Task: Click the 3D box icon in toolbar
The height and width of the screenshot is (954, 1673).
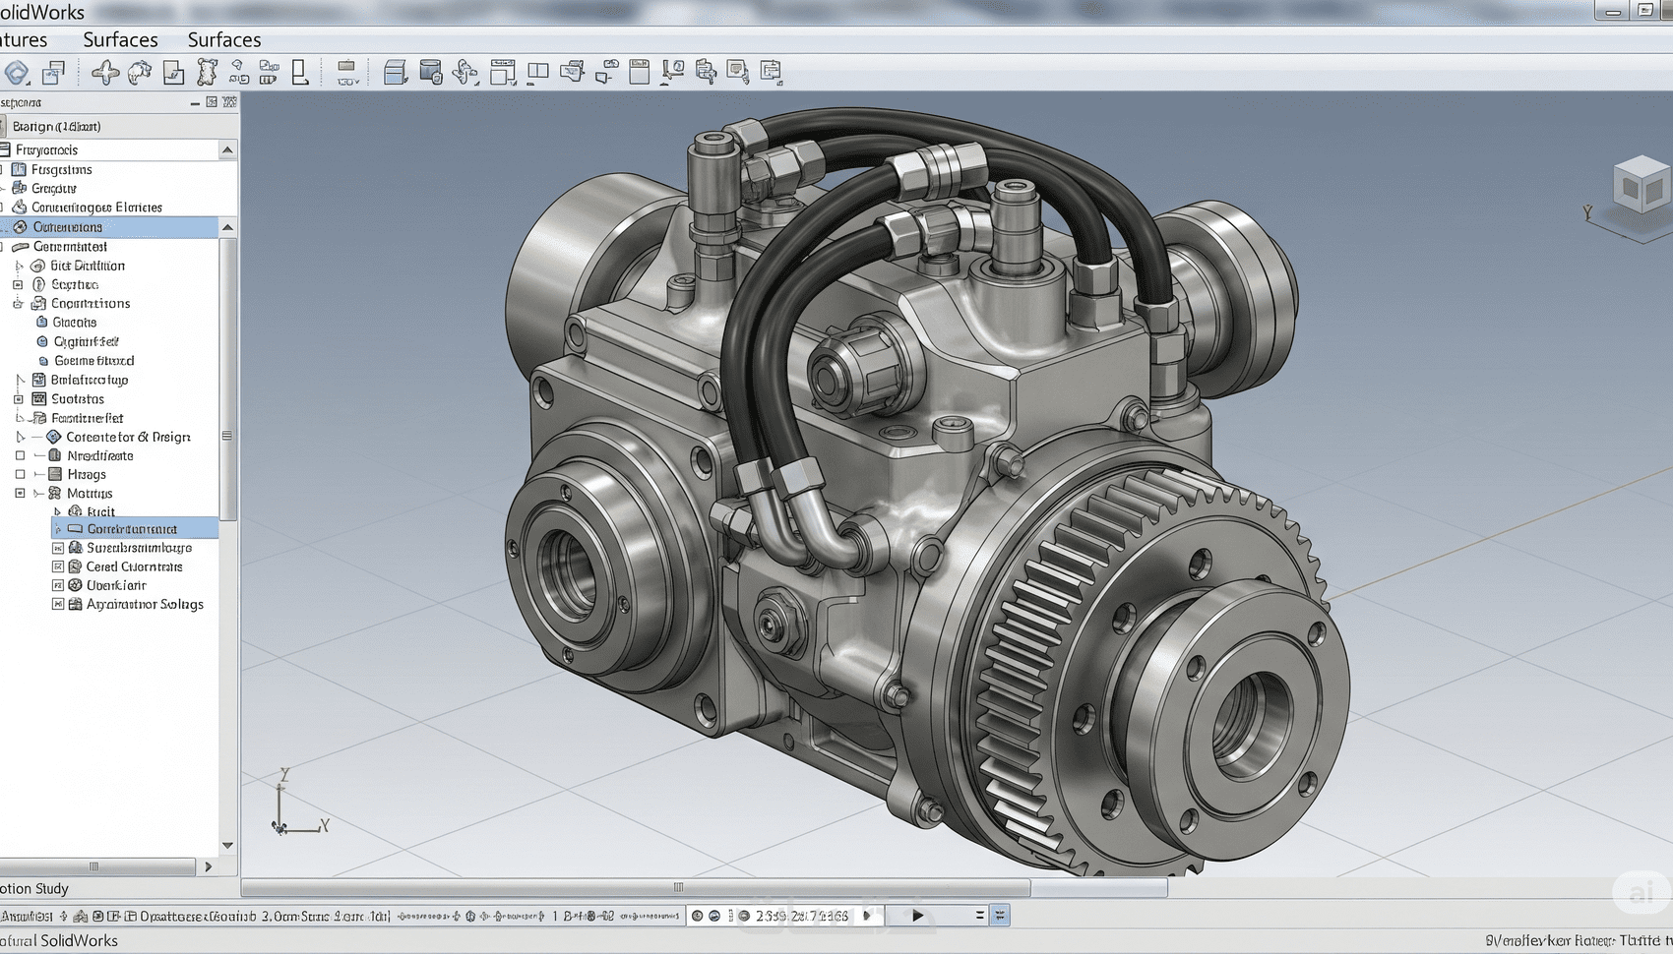Action: point(395,72)
